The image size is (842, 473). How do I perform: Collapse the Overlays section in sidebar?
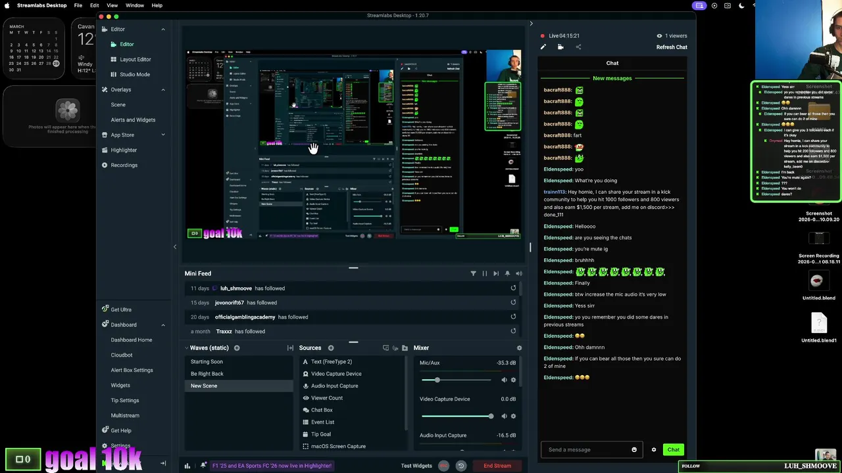point(163,89)
